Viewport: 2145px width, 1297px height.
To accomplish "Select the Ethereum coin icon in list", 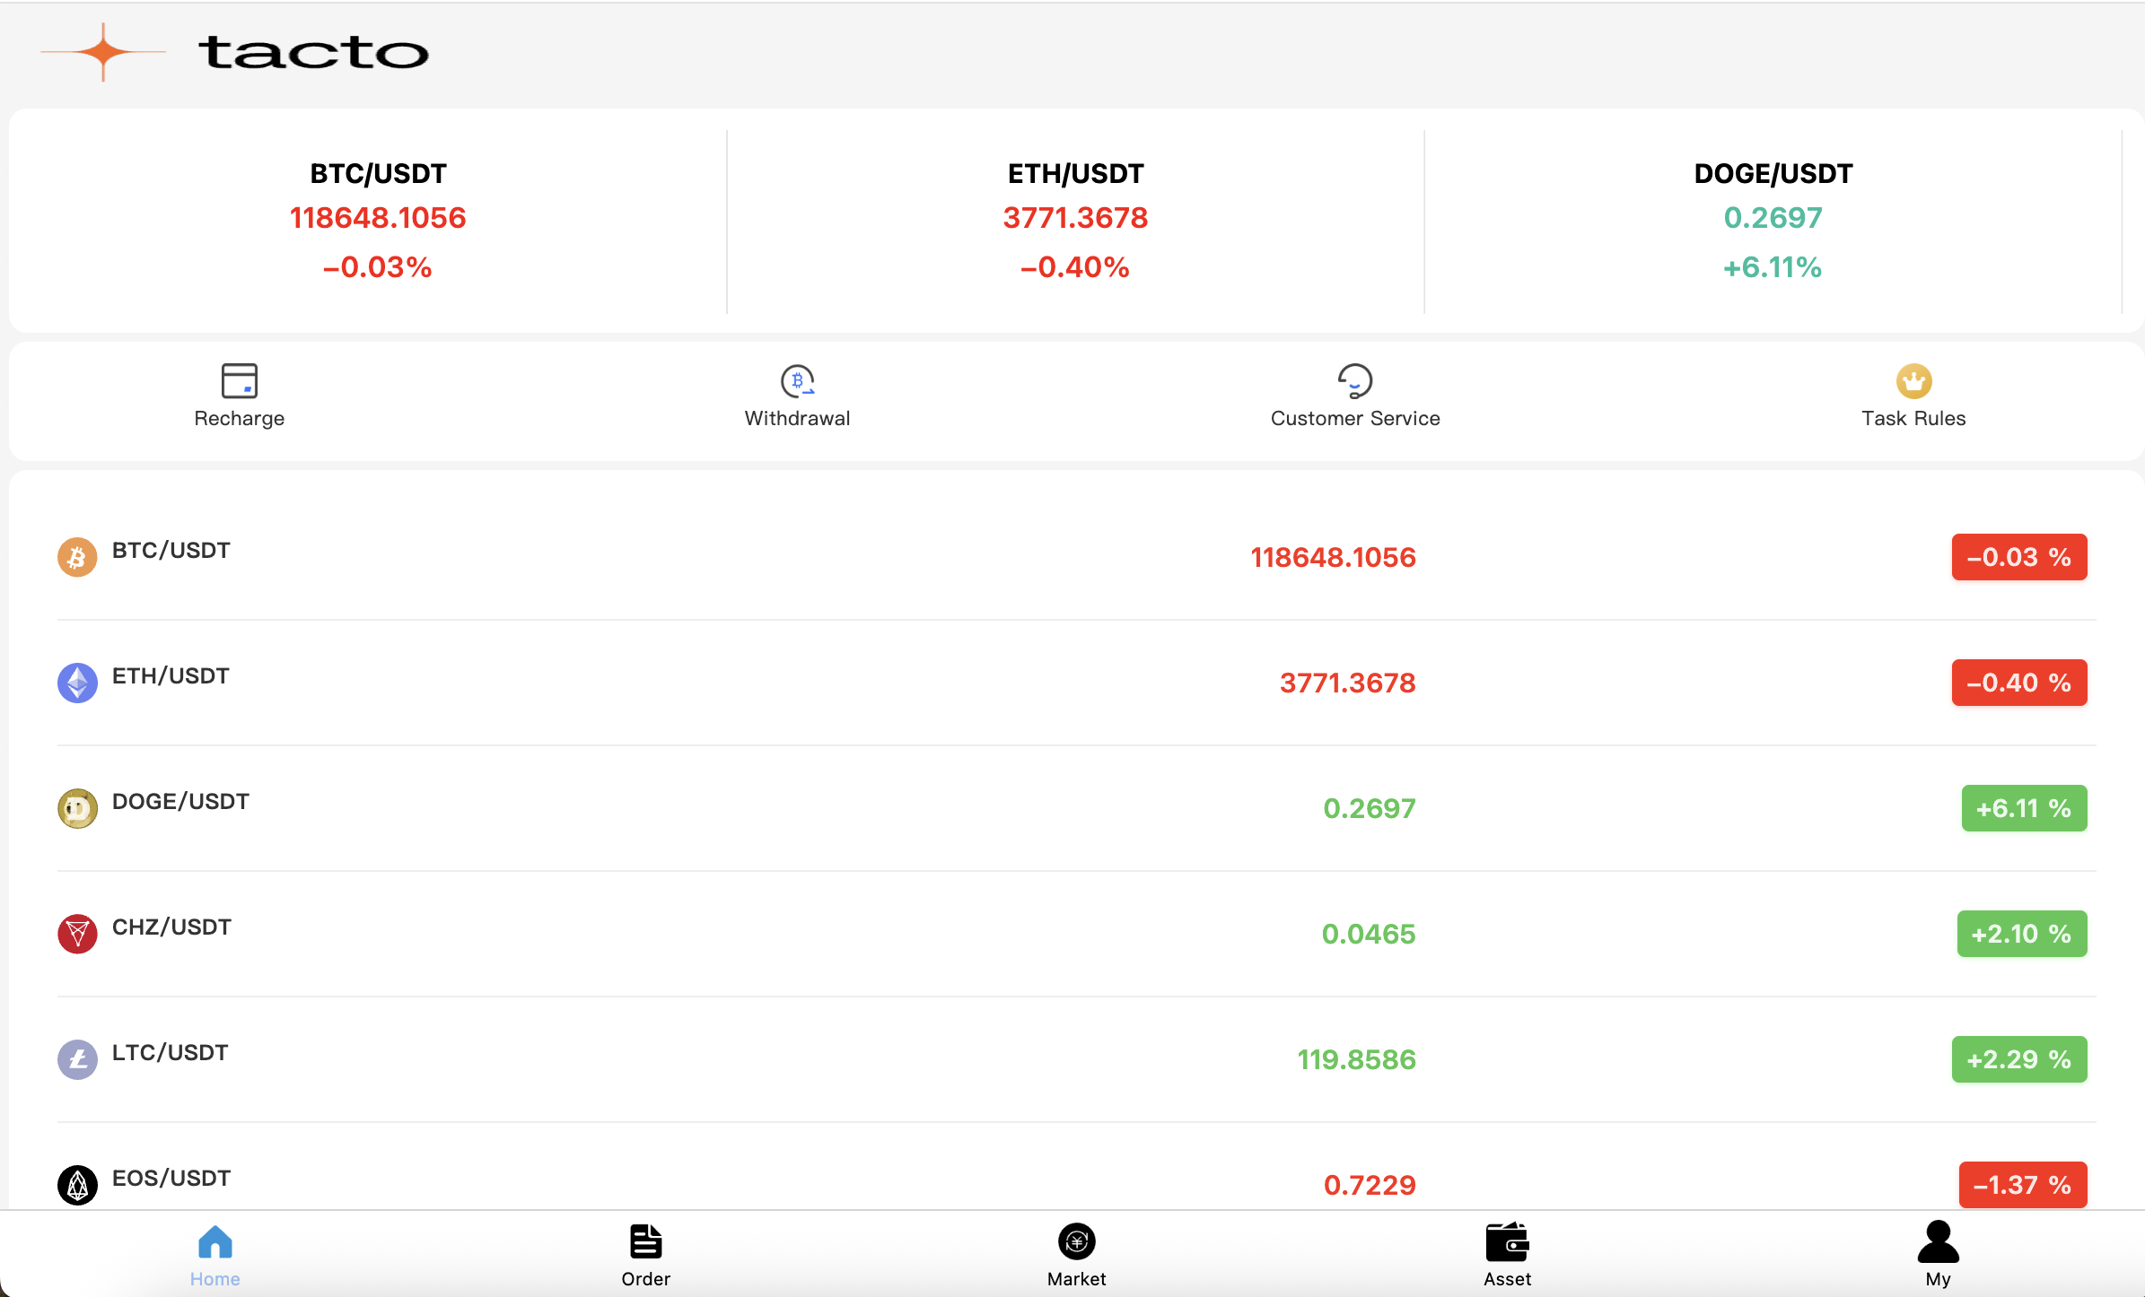I will [77, 683].
